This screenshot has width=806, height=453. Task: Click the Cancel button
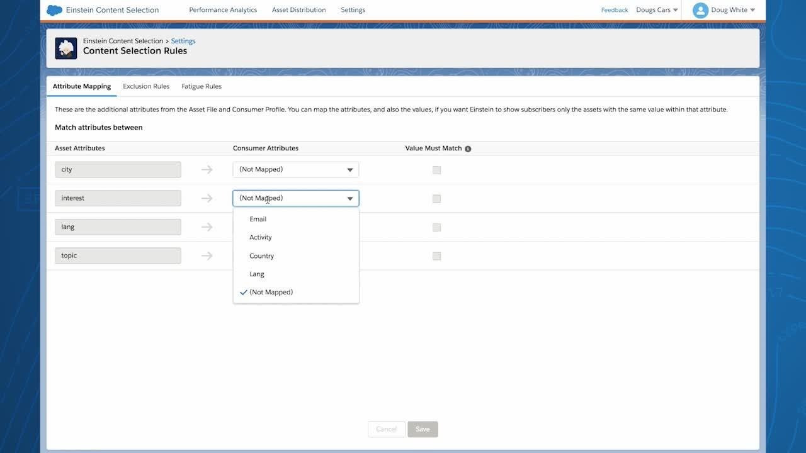pos(386,429)
